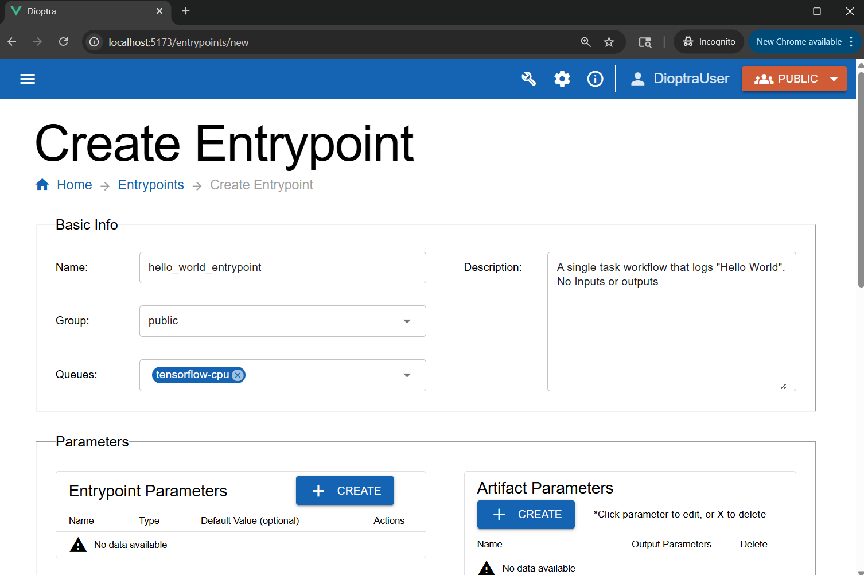Toggle the bookmark star in address bar
Screen dimensions: 864x575
[x=609, y=41]
